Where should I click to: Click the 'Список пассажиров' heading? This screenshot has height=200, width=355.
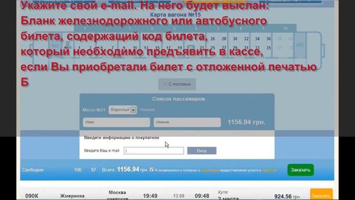179,99
